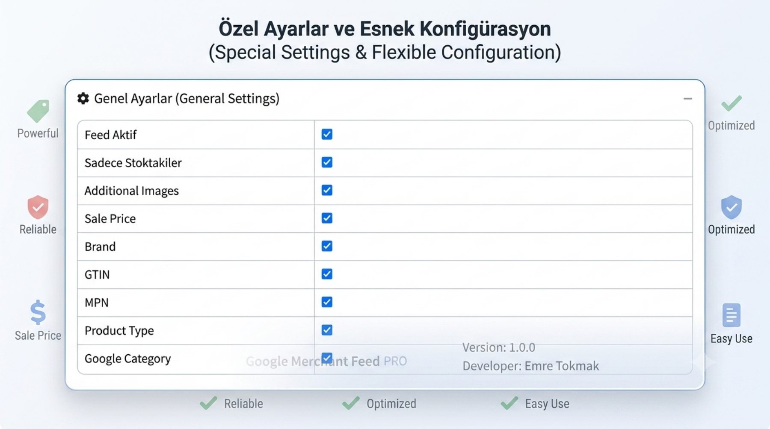Viewport: 770px width, 429px height.
Task: Uncheck the Brand checkbox
Action: pyautogui.click(x=327, y=246)
